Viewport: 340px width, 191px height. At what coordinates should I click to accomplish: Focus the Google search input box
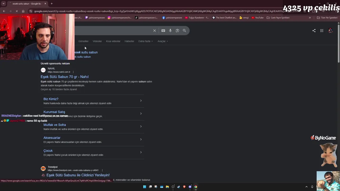(x=113, y=31)
